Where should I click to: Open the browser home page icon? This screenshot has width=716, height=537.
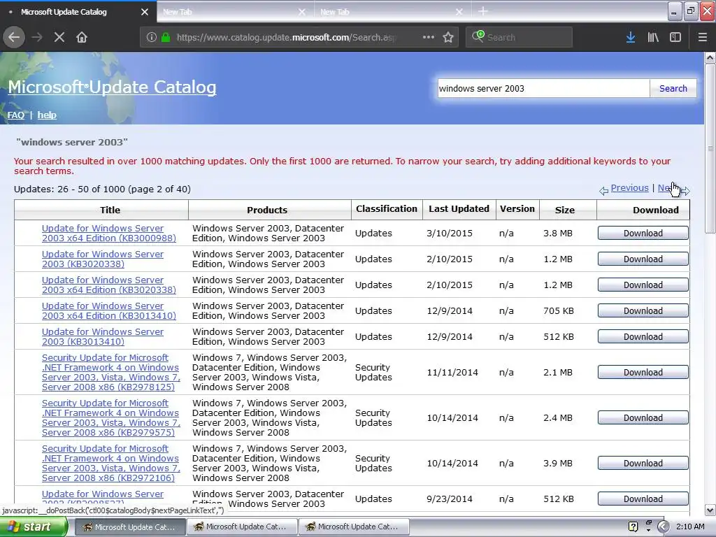coord(82,38)
